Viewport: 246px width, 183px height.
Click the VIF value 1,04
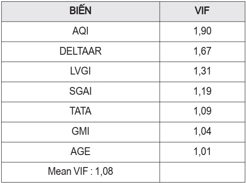tap(202, 131)
